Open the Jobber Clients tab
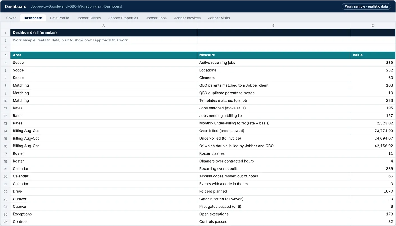The width and height of the screenshot is (396, 226). [89, 18]
